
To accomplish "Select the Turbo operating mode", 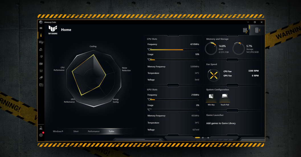I will click(111, 131).
